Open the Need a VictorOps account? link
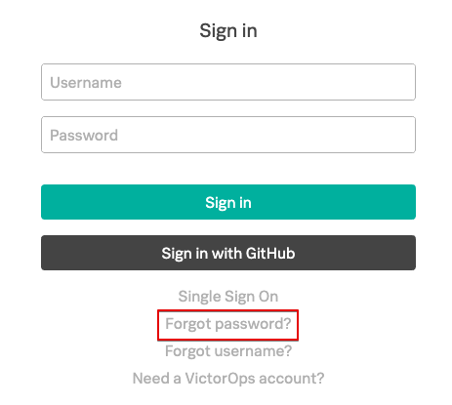The image size is (452, 405). click(228, 379)
